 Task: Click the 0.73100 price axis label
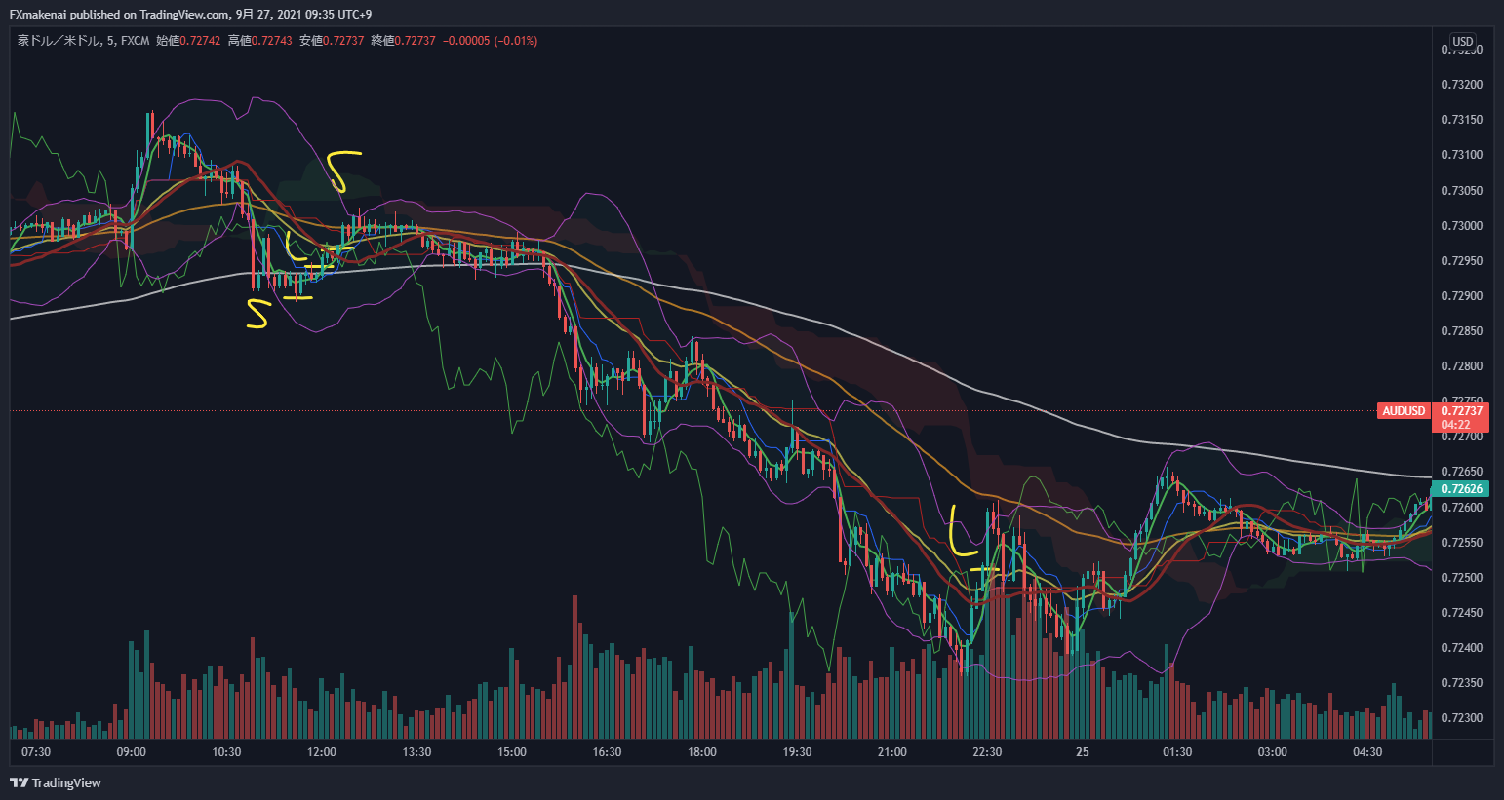pyautogui.click(x=1461, y=155)
